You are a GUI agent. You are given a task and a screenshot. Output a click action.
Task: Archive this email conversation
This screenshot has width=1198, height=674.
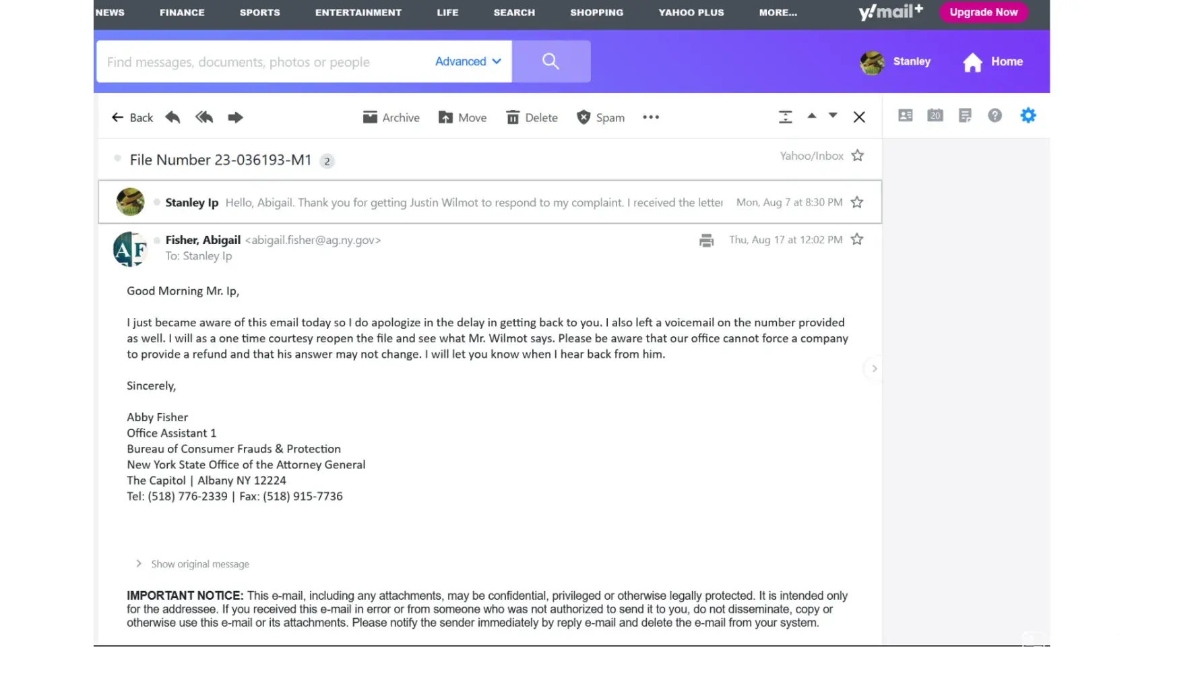pyautogui.click(x=391, y=117)
